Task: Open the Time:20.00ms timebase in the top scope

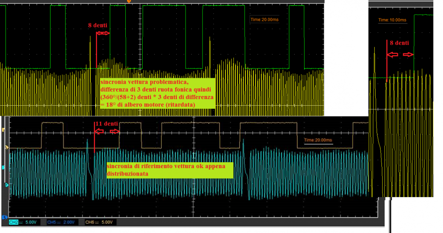Action: (x=264, y=19)
